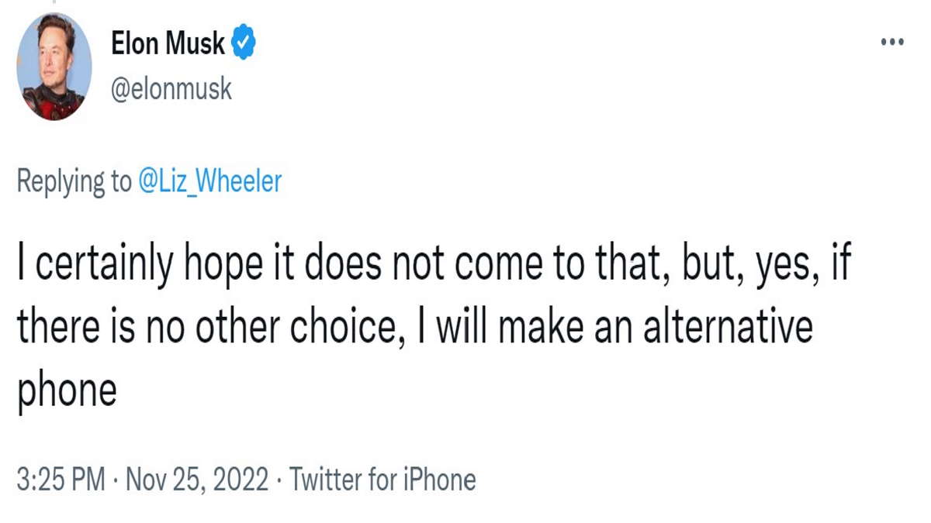Click the 3:25 PM timestamp
This screenshot has width=931, height=523.
pos(61,480)
